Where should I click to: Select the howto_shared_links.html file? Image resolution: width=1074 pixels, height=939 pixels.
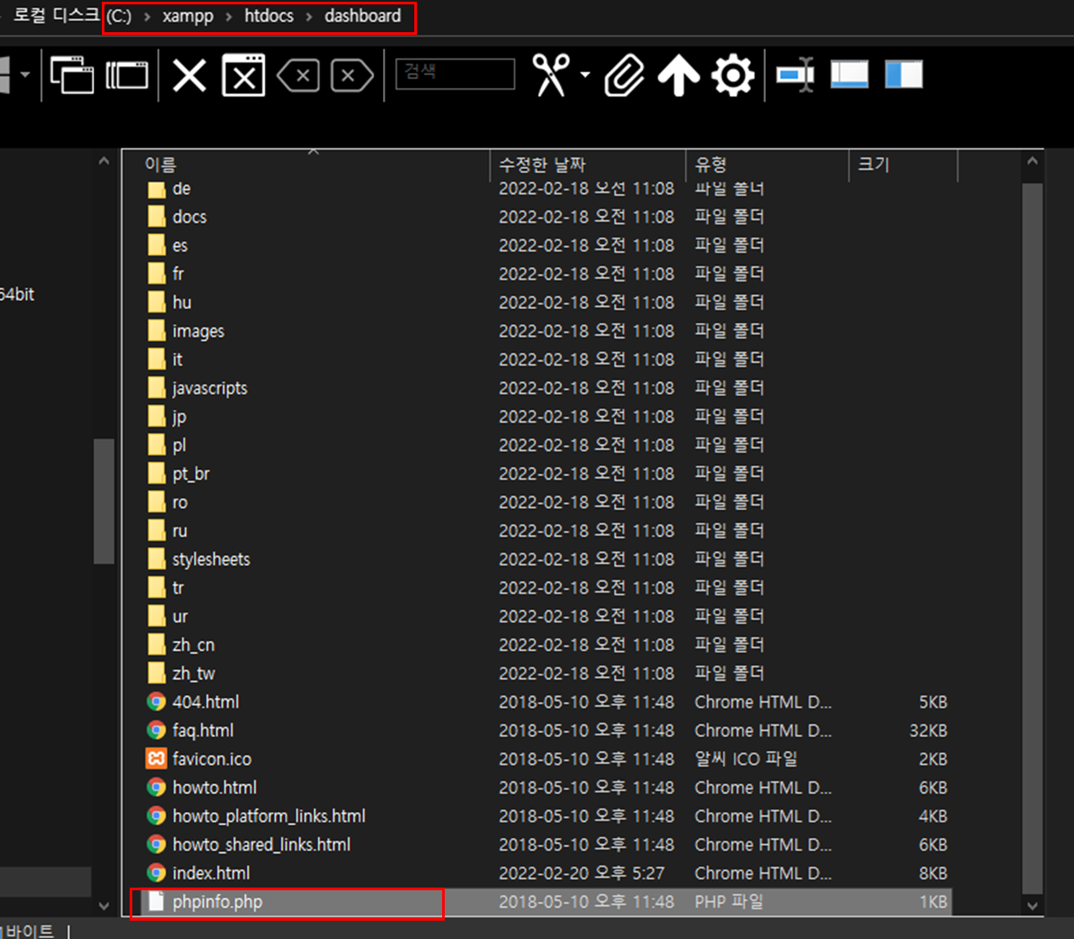[261, 845]
